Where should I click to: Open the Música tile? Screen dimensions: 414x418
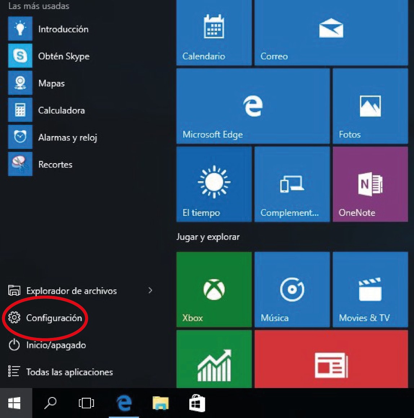pos(292,289)
